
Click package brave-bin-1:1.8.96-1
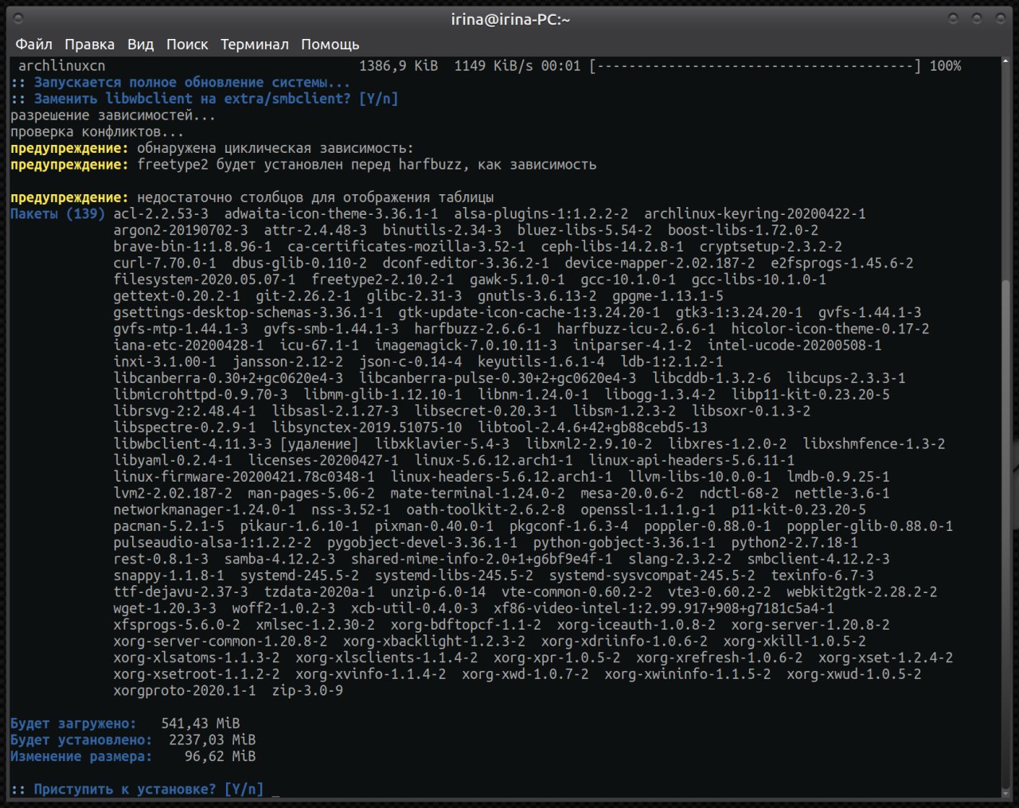tap(193, 247)
